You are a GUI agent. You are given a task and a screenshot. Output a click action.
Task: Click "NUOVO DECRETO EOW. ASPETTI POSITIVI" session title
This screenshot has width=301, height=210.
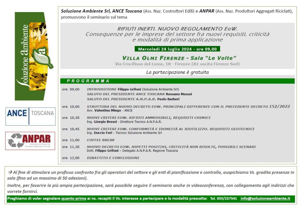(171, 147)
